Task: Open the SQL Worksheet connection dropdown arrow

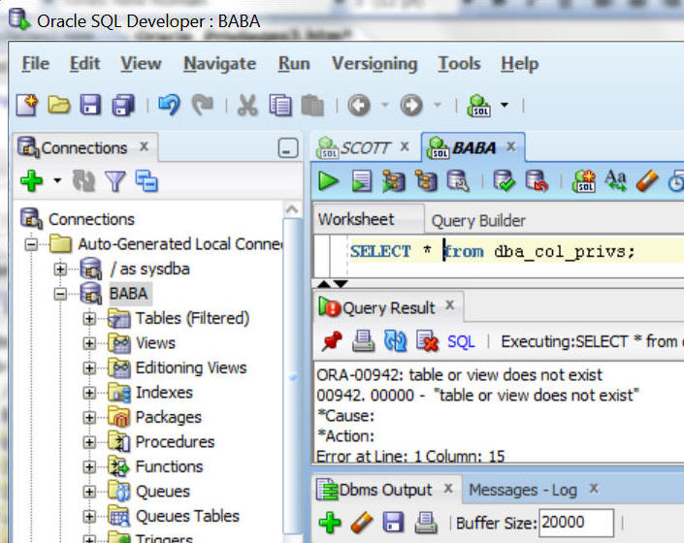Action: (x=505, y=105)
